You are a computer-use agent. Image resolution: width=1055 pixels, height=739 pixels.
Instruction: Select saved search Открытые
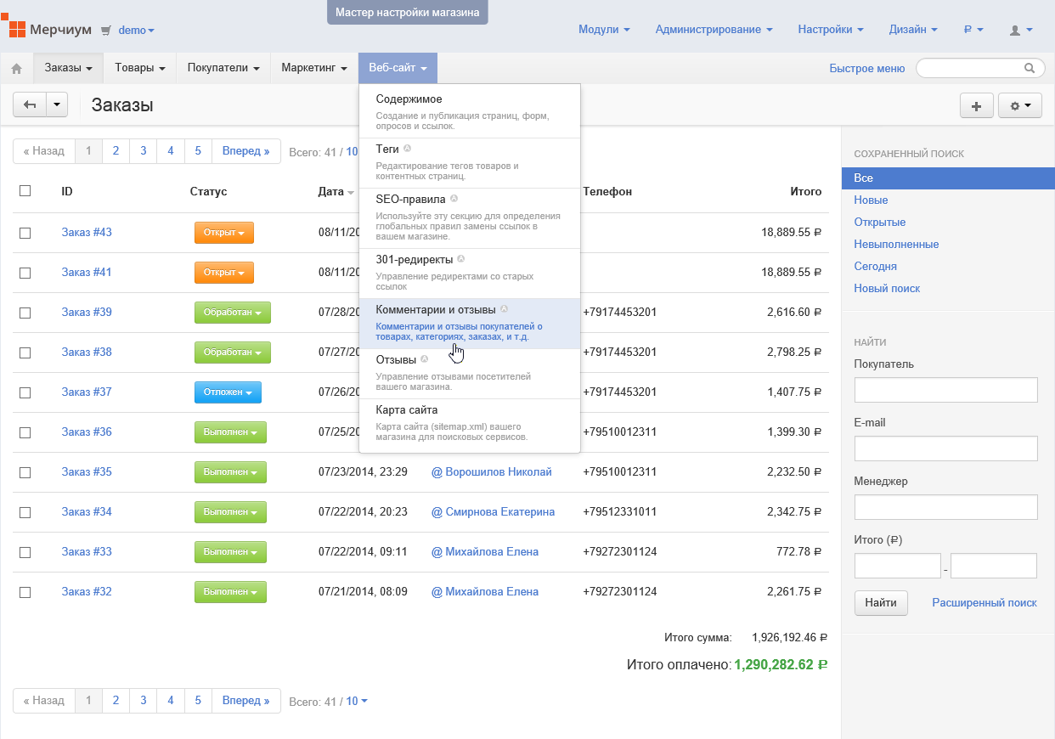880,223
